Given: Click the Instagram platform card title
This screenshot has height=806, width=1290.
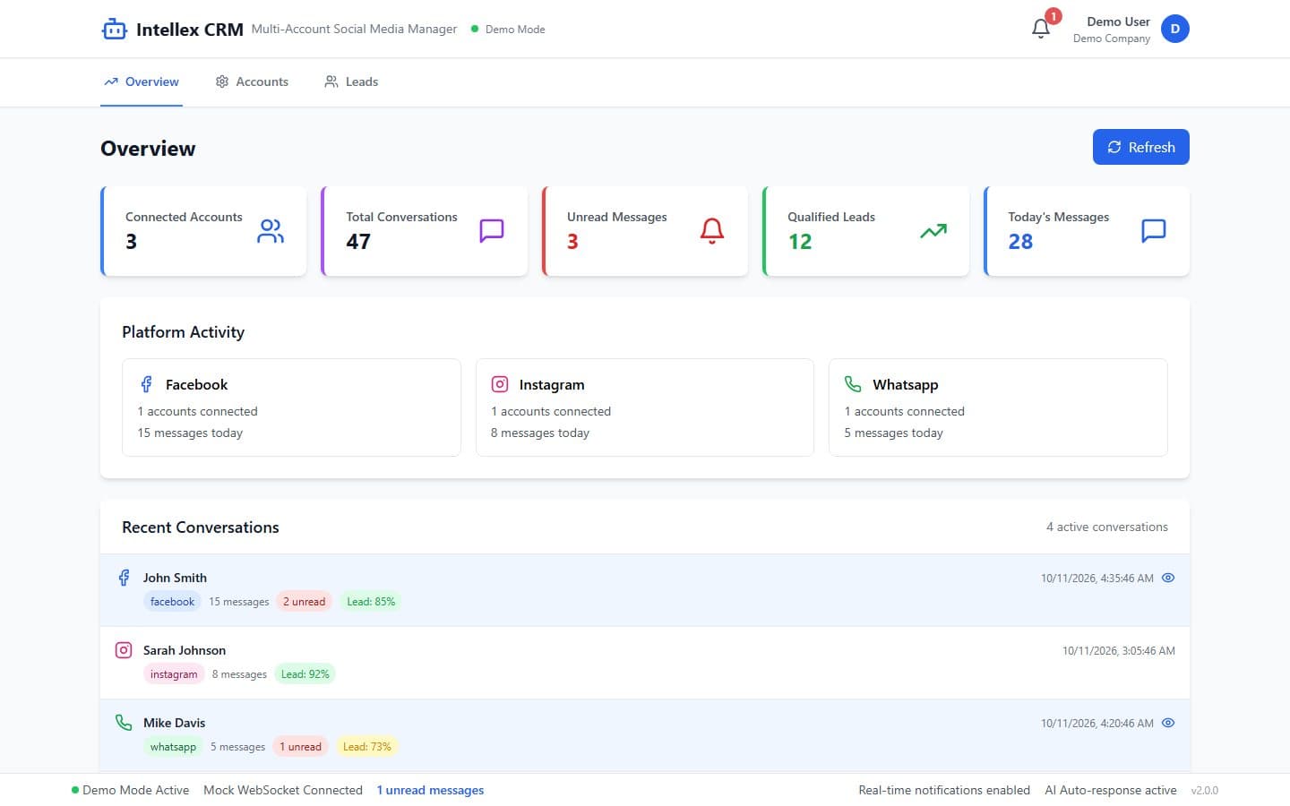Looking at the screenshot, I should click(552, 384).
